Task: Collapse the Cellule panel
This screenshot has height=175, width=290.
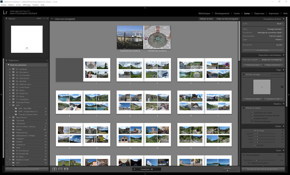Action: [x=283, y=126]
